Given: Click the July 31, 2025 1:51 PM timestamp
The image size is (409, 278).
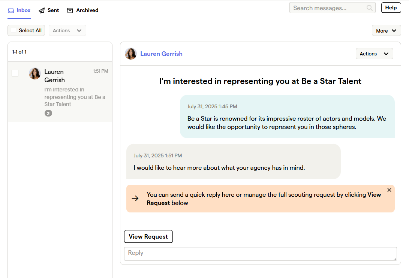Looking at the screenshot, I should coord(158,155).
